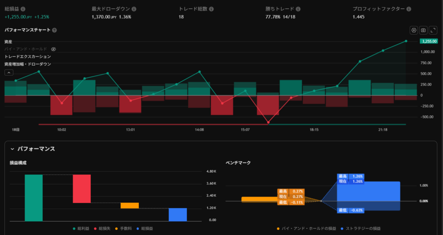
Task: Toggle 資産 series in chart legend
Action: pyautogui.click(x=8, y=42)
